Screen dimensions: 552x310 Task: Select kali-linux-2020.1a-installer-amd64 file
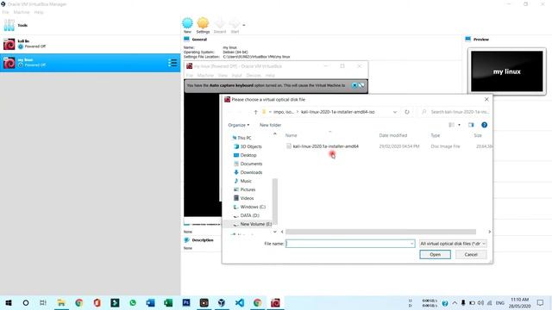tap(326, 146)
